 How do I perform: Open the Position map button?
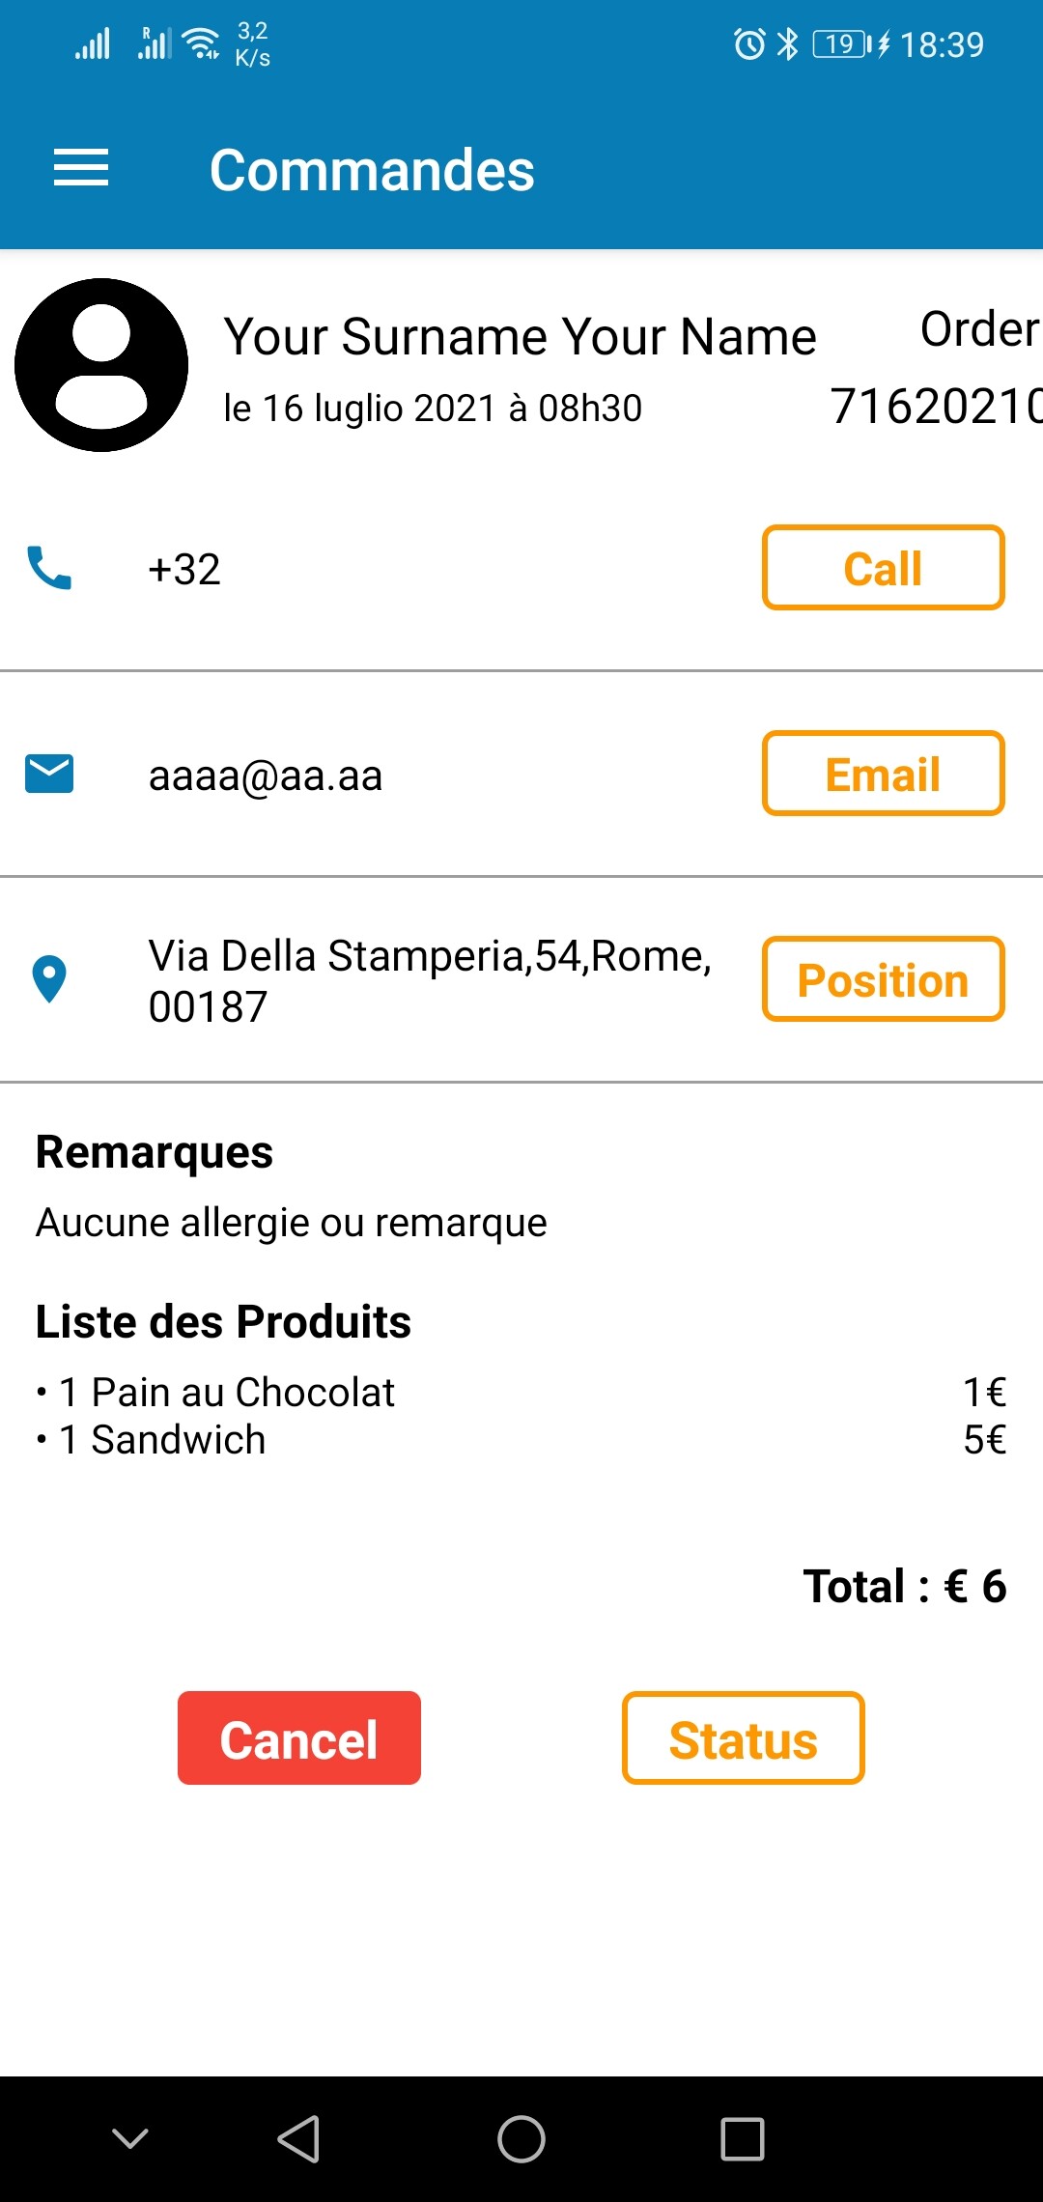pyautogui.click(x=883, y=978)
